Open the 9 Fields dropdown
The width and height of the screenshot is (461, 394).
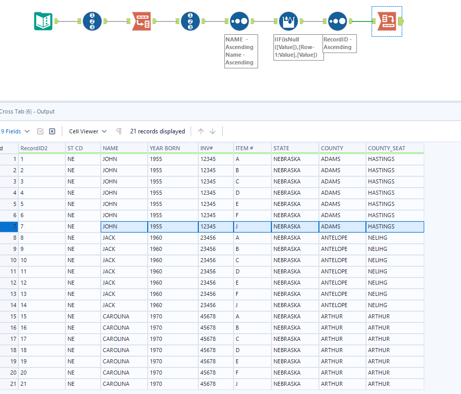tap(15, 131)
